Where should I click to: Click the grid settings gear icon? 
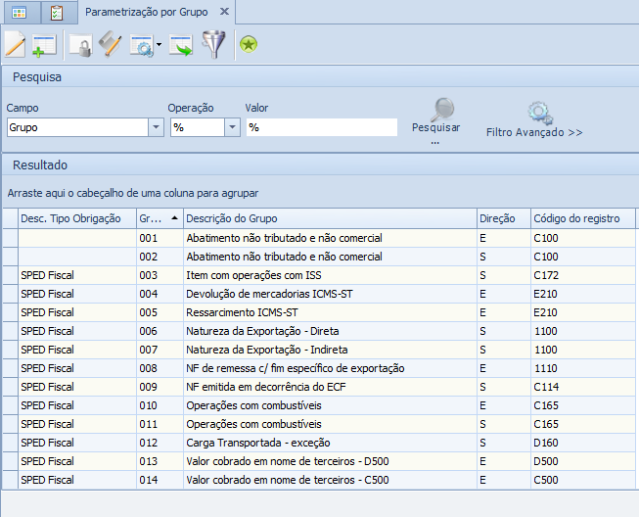coord(142,45)
